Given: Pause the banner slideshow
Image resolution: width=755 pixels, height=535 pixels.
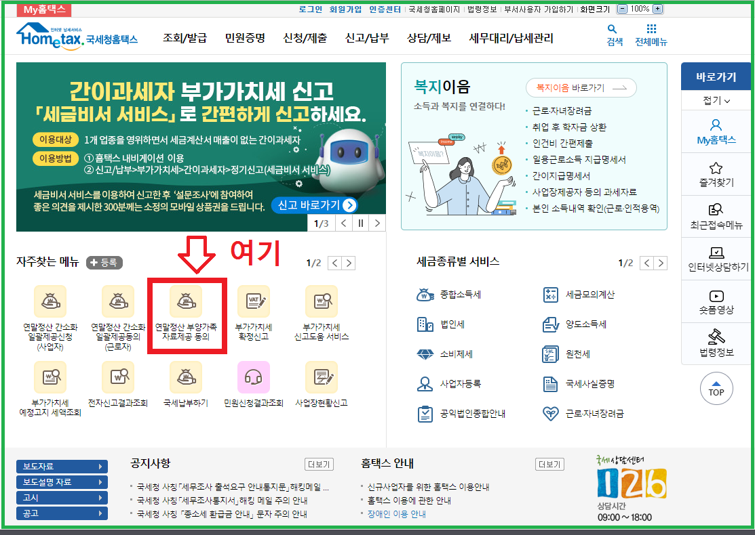Looking at the screenshot, I should pos(361,223).
